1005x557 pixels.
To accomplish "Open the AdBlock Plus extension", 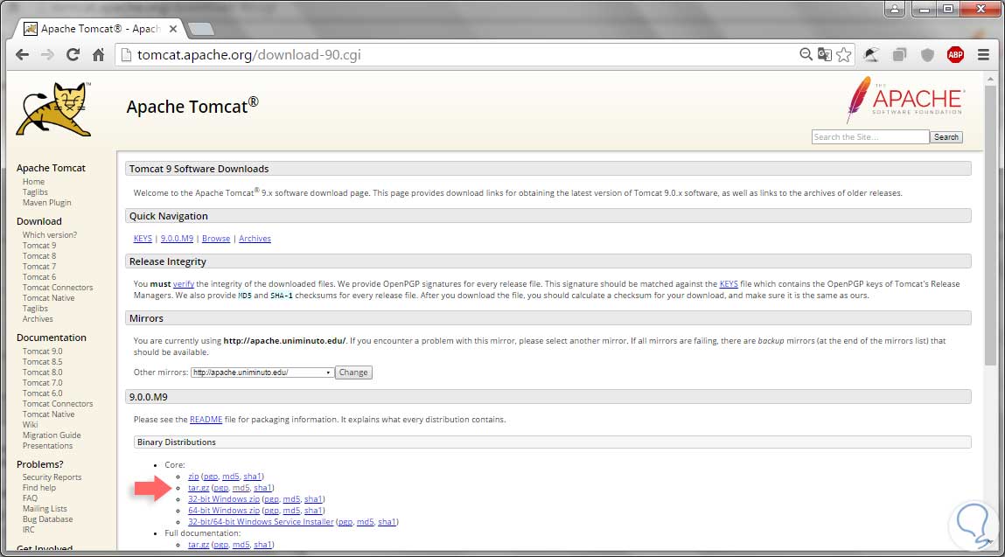I will pyautogui.click(x=955, y=55).
